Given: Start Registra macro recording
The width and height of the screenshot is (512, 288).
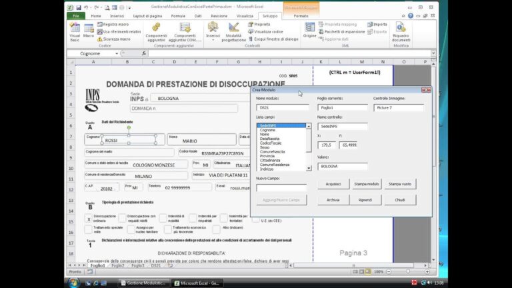Looking at the screenshot, I should [113, 25].
